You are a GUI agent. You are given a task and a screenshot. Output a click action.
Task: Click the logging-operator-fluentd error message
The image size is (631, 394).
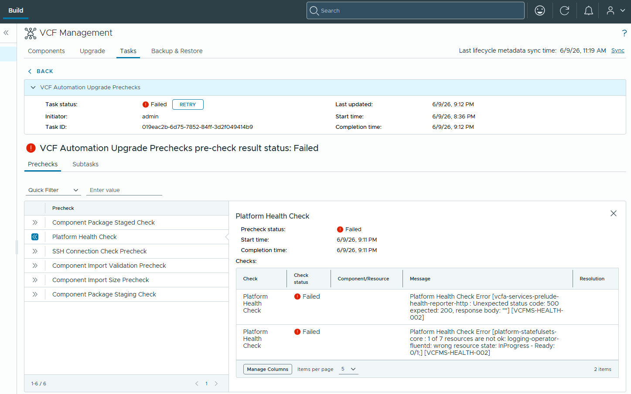click(x=484, y=342)
